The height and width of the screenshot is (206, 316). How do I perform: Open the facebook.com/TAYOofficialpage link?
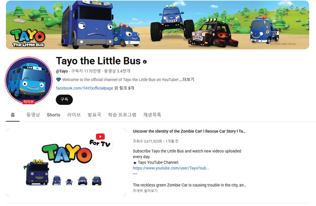tap(85, 88)
